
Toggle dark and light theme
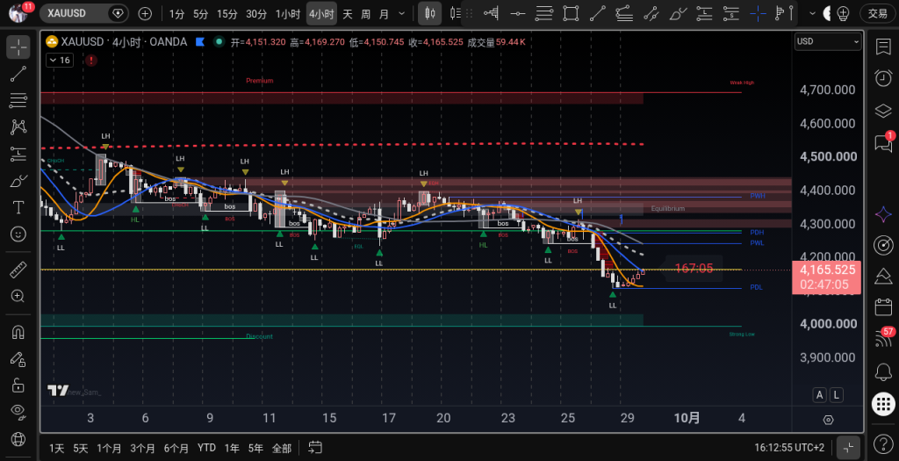[x=827, y=13]
